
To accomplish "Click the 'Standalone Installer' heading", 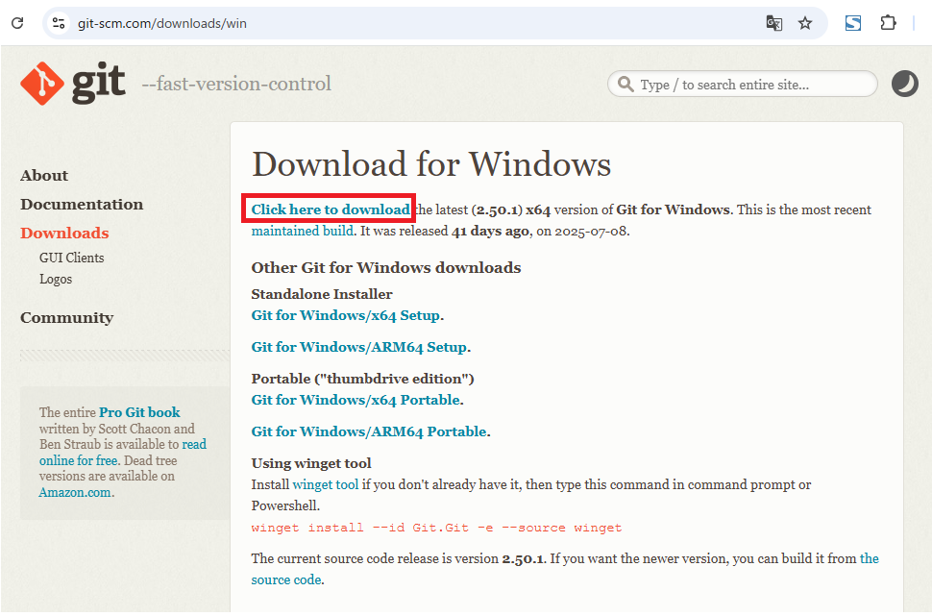I will [322, 294].
